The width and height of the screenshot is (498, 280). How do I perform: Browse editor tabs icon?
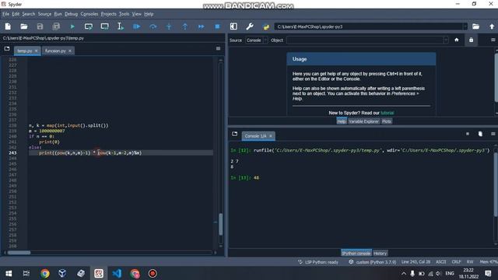click(x=7, y=48)
